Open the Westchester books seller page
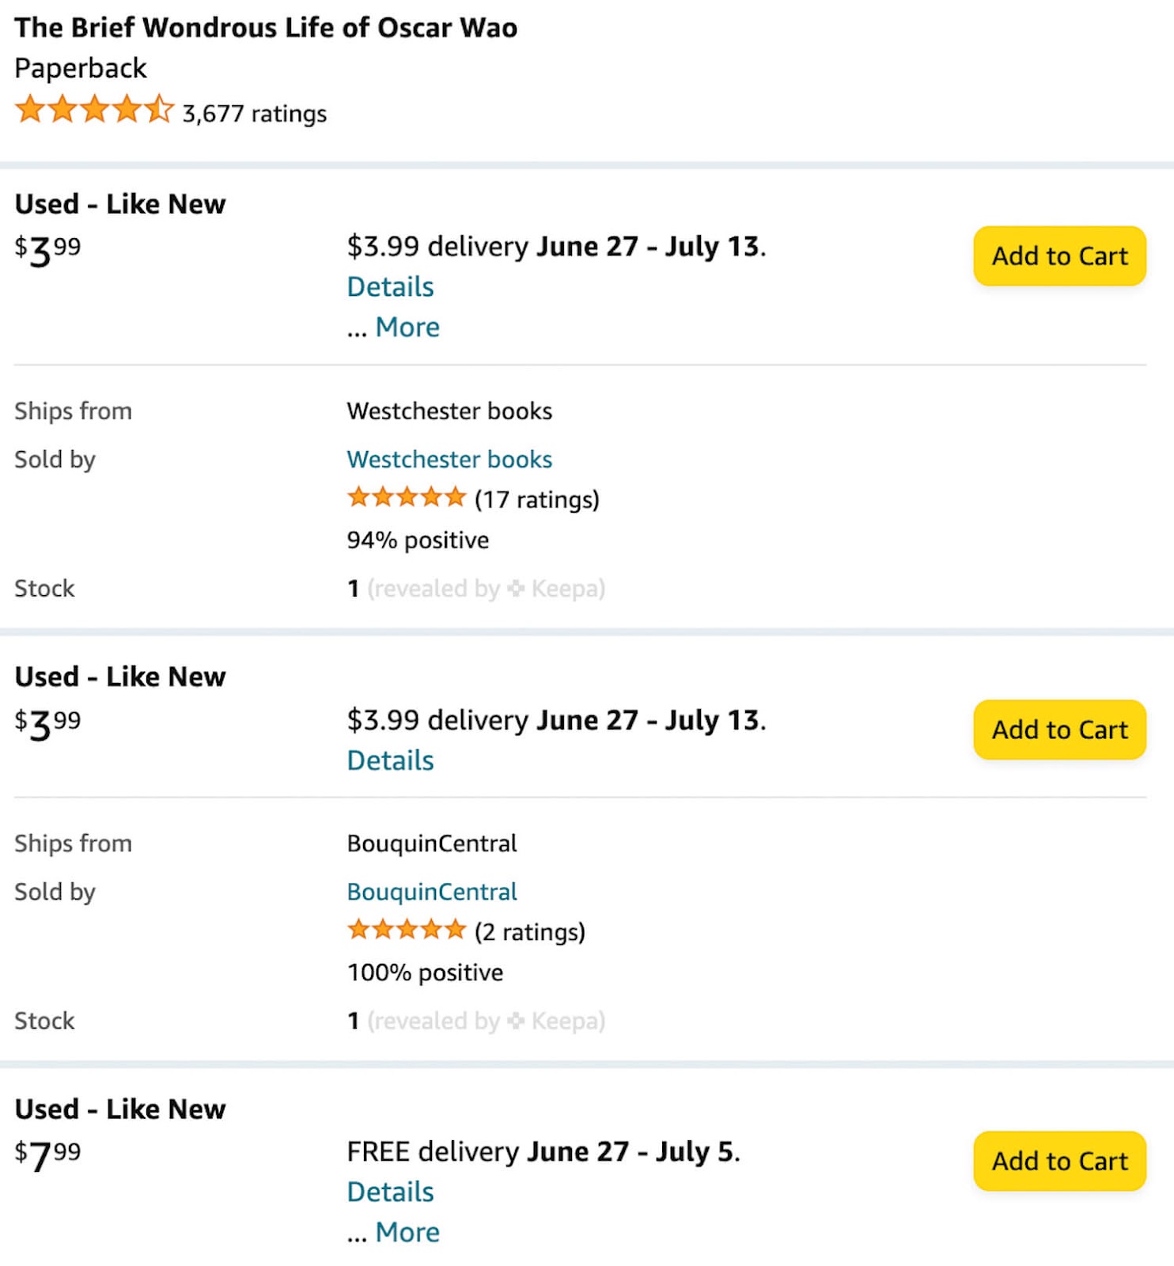This screenshot has width=1174, height=1266. (449, 460)
